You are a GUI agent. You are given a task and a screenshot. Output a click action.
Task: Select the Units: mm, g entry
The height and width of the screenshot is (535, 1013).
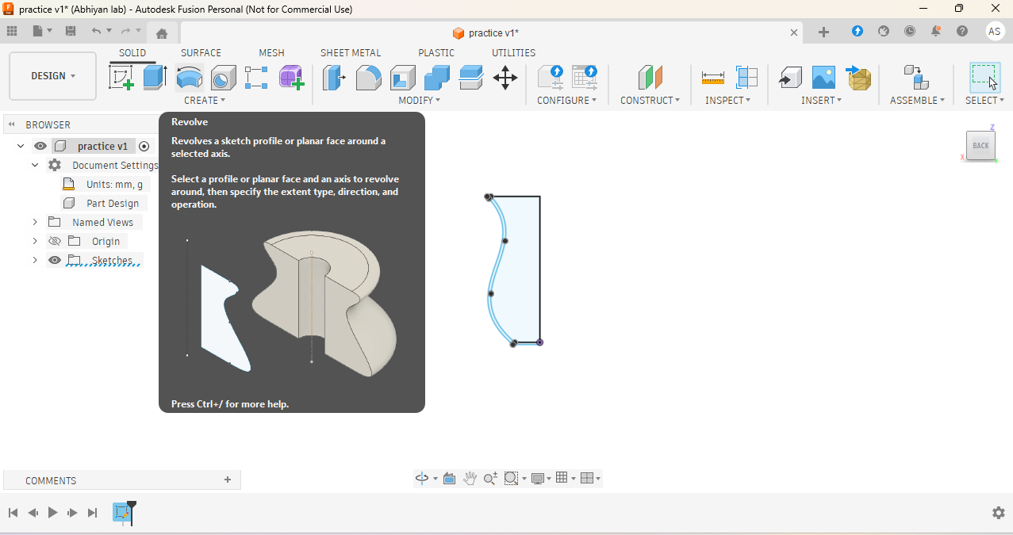(114, 184)
